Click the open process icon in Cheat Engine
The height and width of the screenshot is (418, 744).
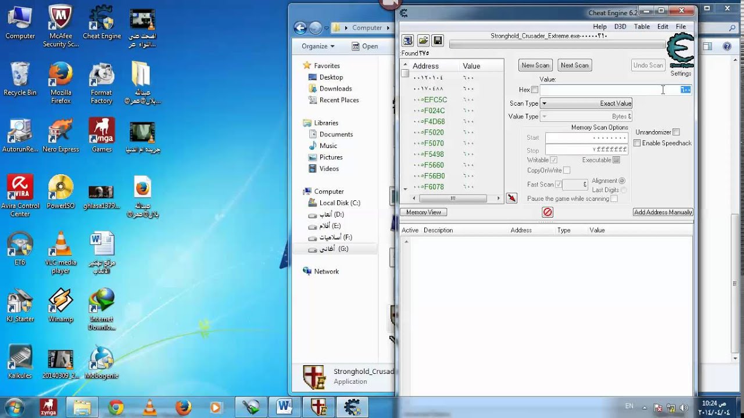click(x=407, y=41)
